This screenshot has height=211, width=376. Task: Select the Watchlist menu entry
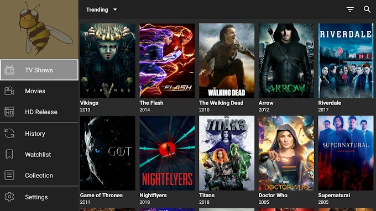point(39,155)
